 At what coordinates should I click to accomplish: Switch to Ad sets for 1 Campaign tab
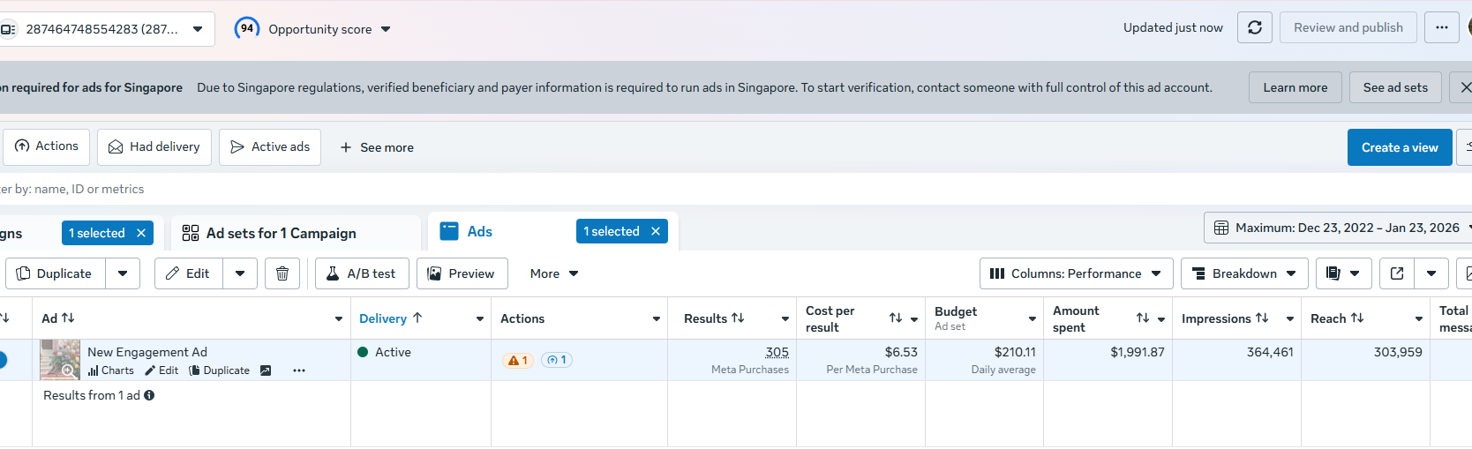[x=281, y=233]
